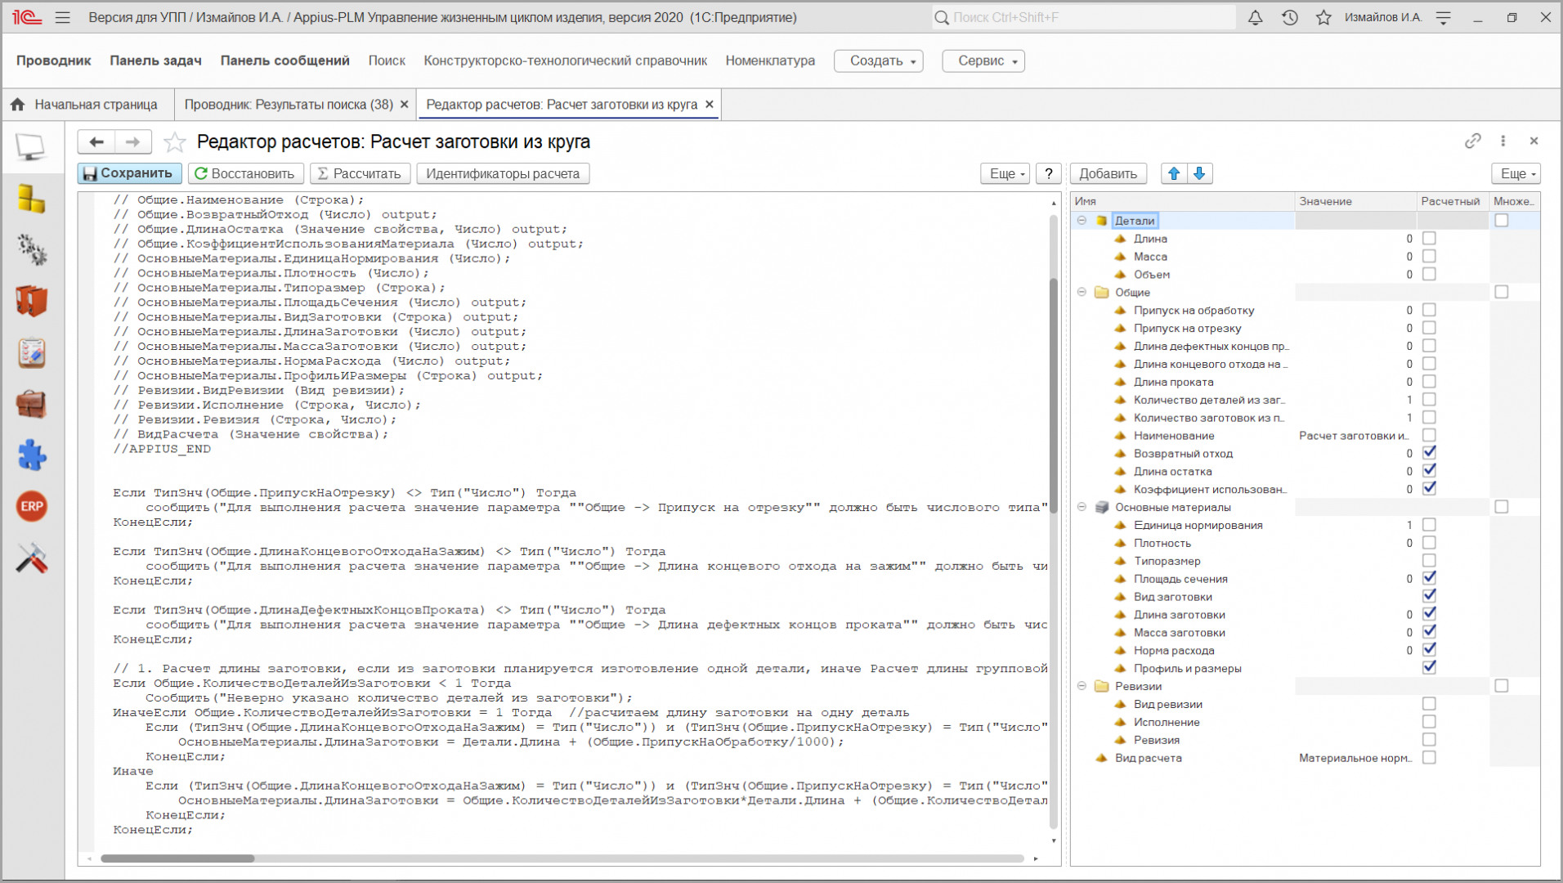Image resolution: width=1563 pixels, height=883 pixels.
Task: Enable the Плотность calculated checkbox
Action: tap(1429, 543)
